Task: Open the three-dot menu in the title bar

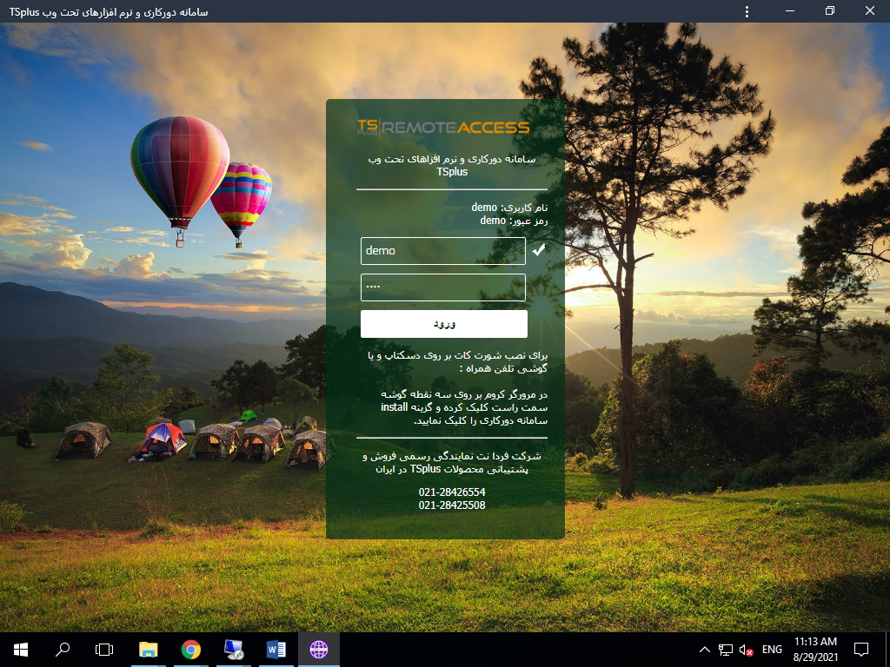Action: coord(746,11)
